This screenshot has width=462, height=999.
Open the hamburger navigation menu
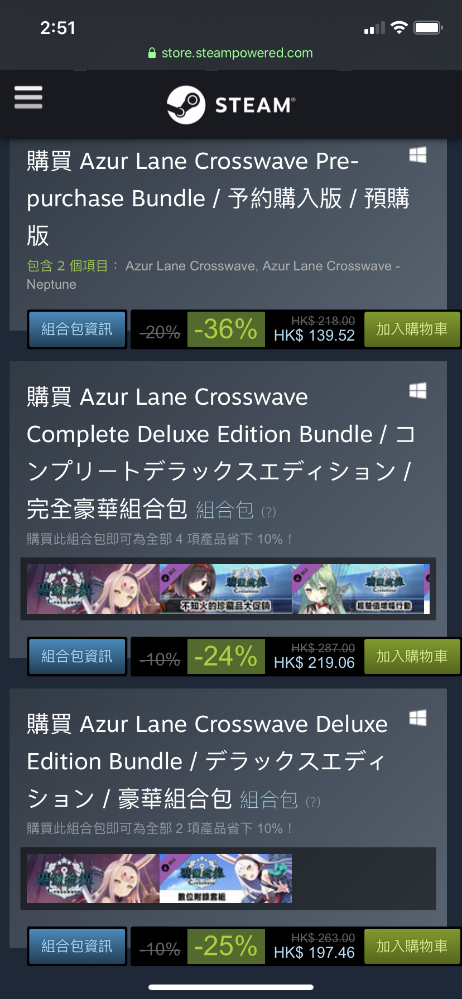pyautogui.click(x=28, y=97)
